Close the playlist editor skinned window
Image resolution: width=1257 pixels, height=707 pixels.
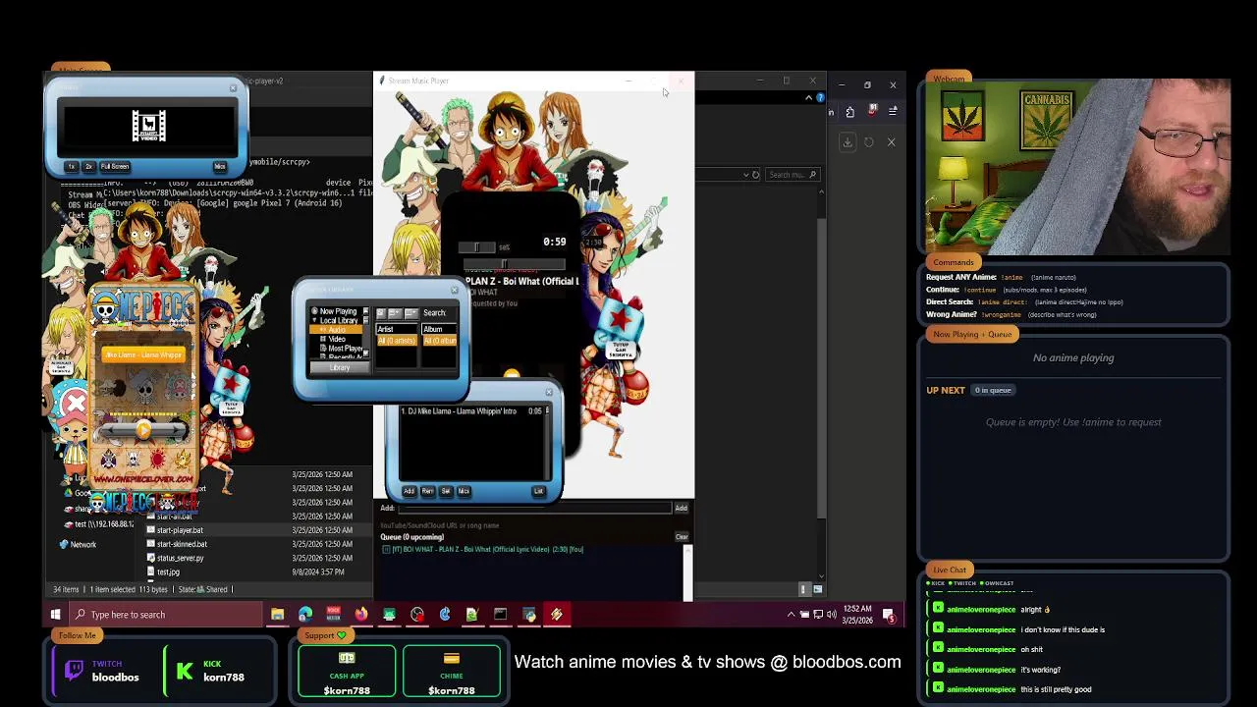548,393
